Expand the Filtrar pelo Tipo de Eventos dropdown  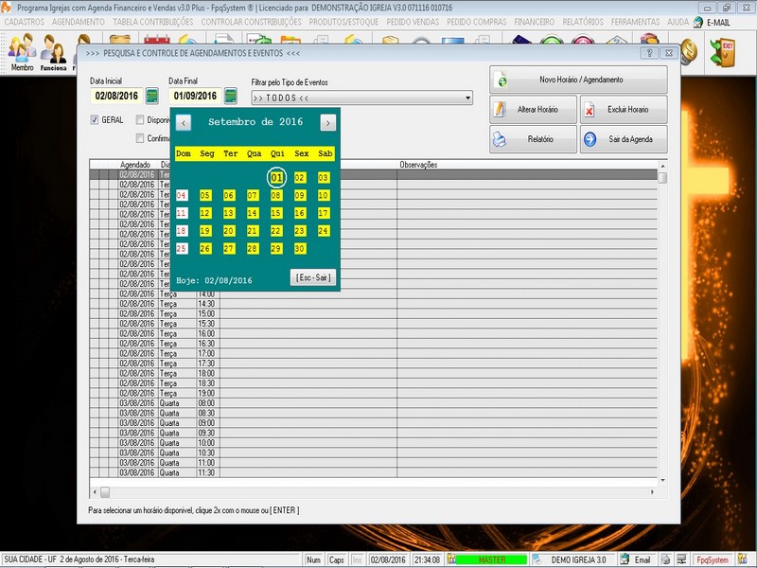point(467,98)
